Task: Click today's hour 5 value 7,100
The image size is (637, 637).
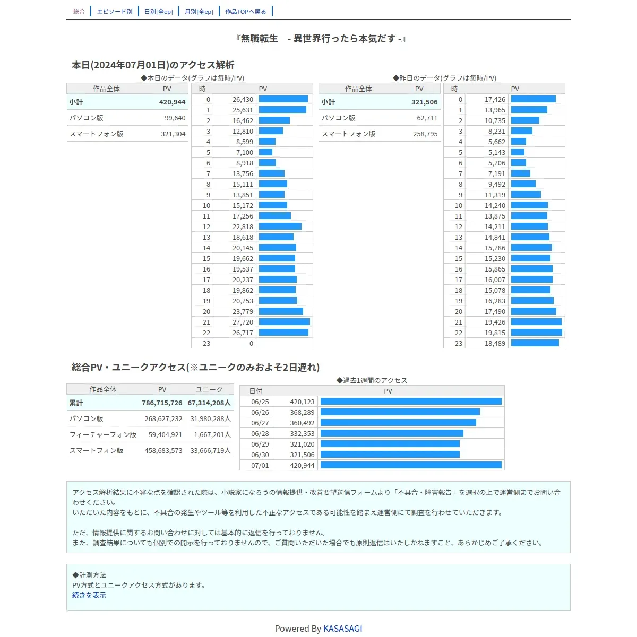Action: [245, 152]
